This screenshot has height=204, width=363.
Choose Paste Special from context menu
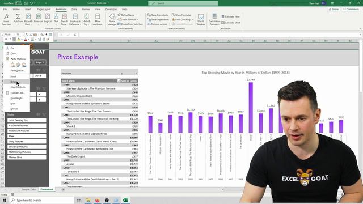[x=16, y=70]
